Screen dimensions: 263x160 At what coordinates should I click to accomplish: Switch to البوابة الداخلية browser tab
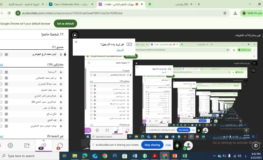tap(24, 4)
